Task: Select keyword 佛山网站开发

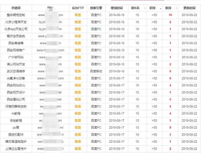Action: (x=16, y=64)
